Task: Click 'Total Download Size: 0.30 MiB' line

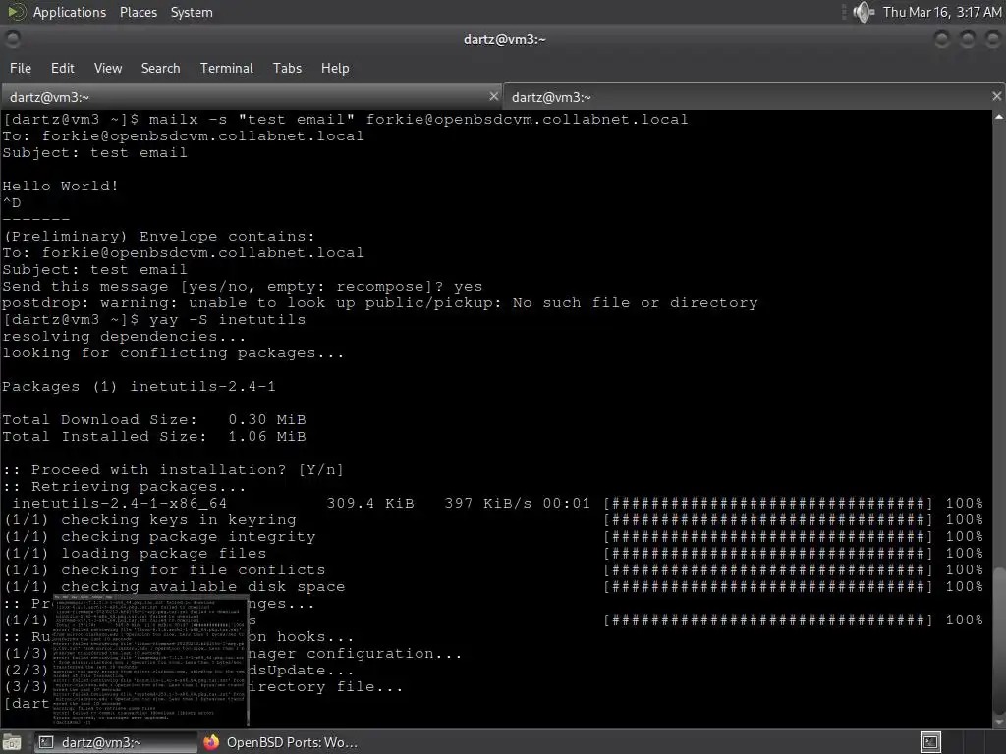Action: pos(154,419)
